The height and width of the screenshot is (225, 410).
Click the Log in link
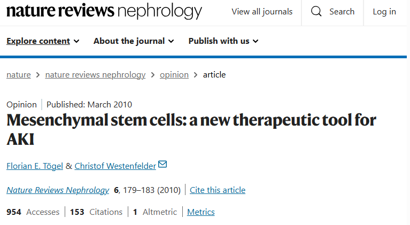point(384,12)
